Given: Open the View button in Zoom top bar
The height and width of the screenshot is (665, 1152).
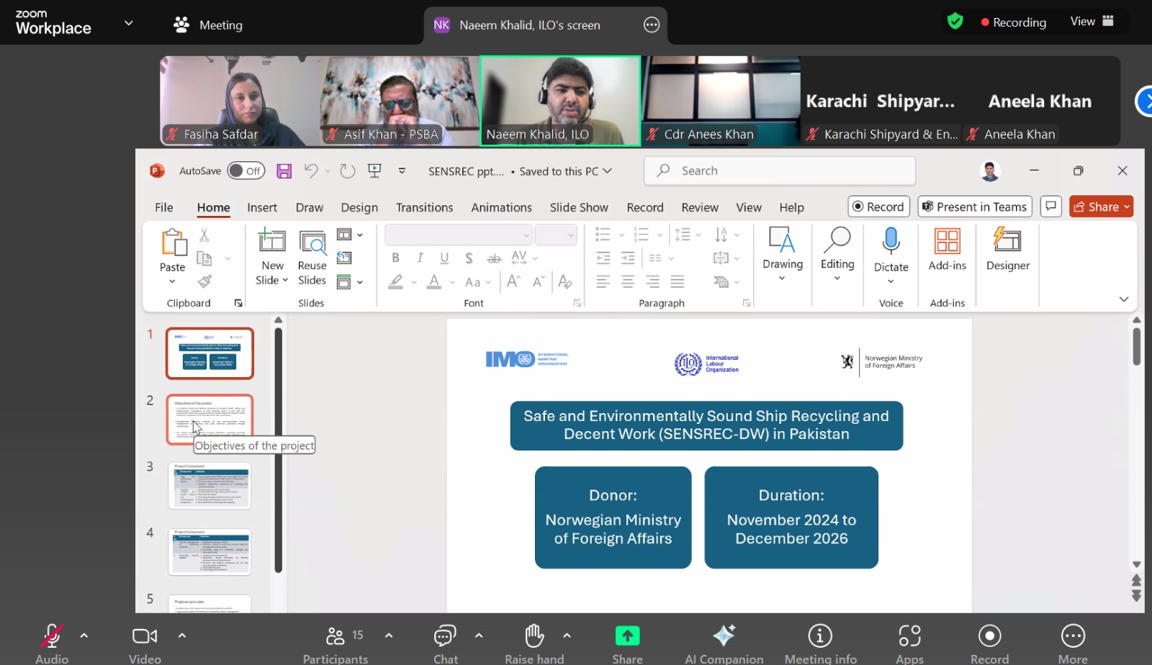Looking at the screenshot, I should click(1092, 22).
